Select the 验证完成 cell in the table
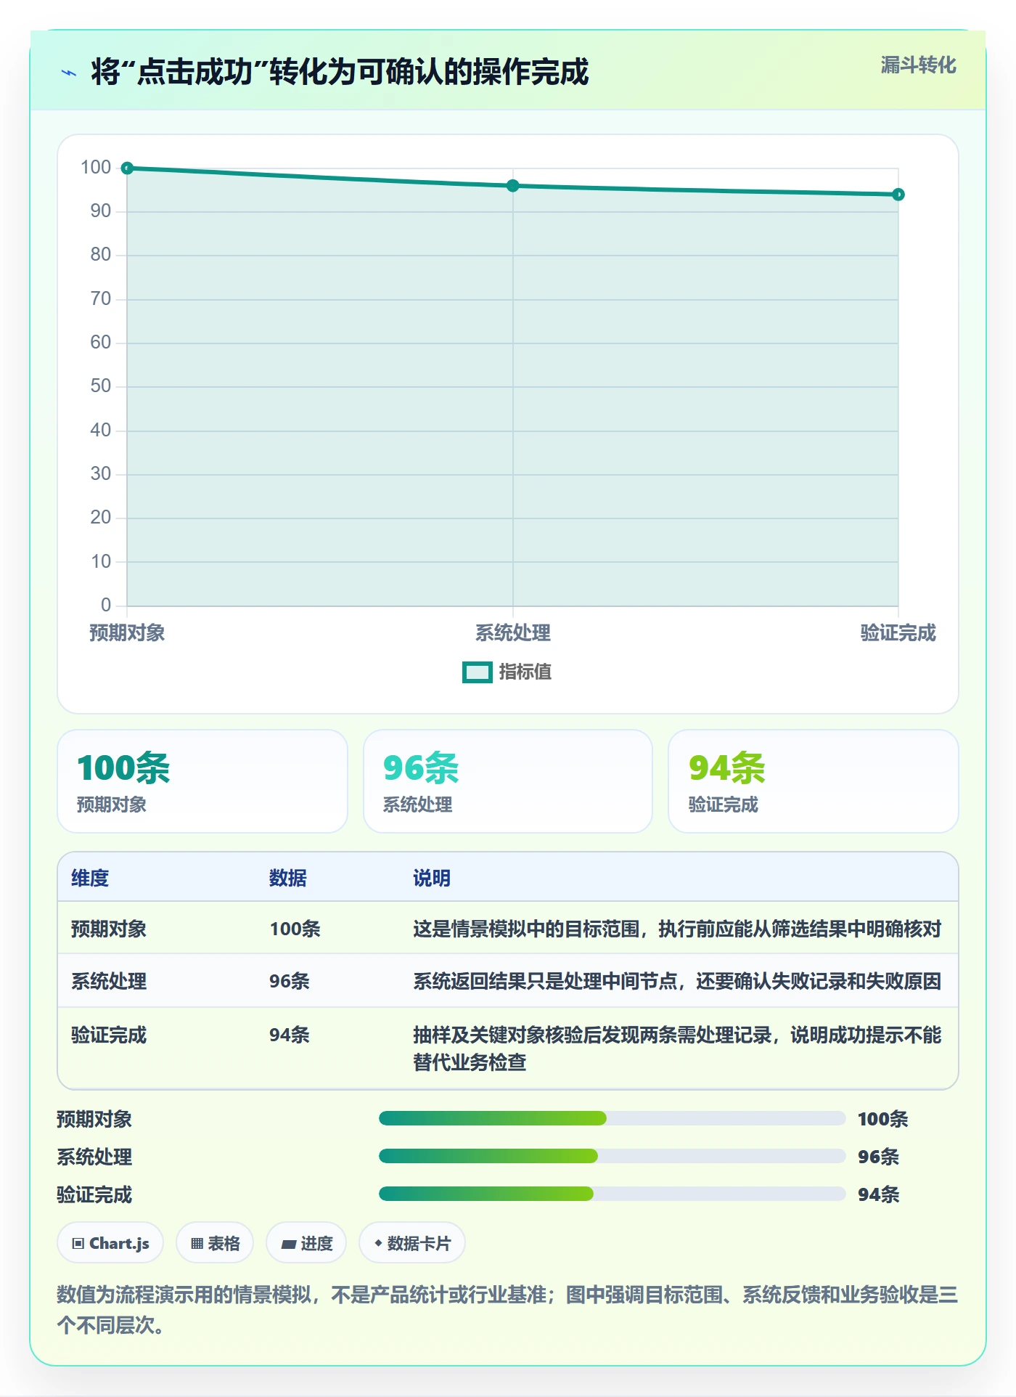Viewport: 1016px width, 1397px height. (x=109, y=1035)
